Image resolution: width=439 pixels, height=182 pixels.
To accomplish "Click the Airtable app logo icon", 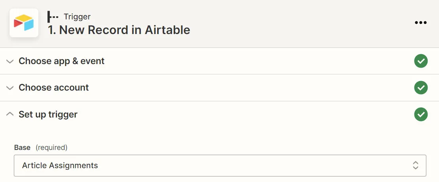I will coord(24,23).
